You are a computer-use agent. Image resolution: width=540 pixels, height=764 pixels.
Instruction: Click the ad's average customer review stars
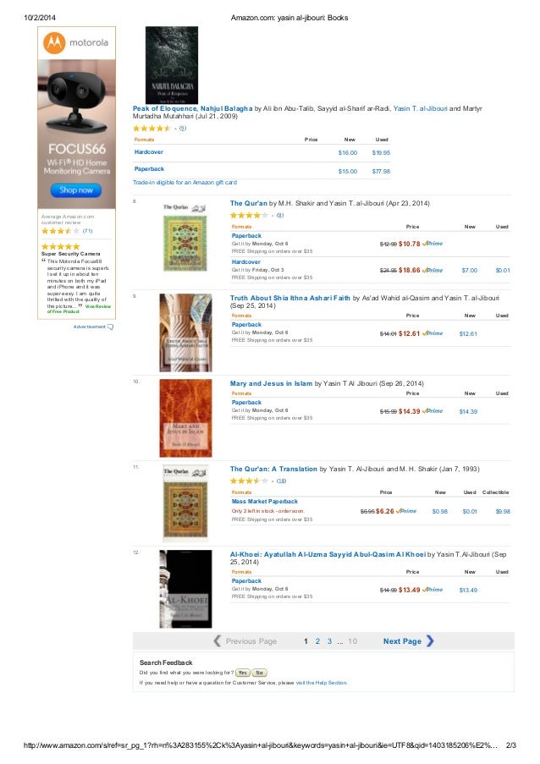coord(60,231)
